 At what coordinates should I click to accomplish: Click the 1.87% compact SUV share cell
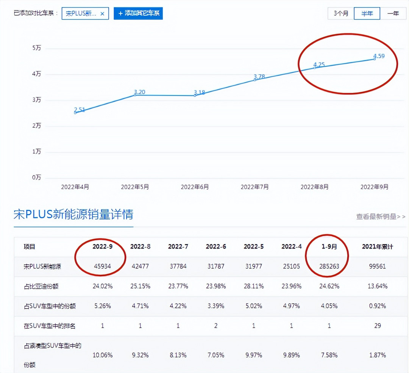click(378, 355)
